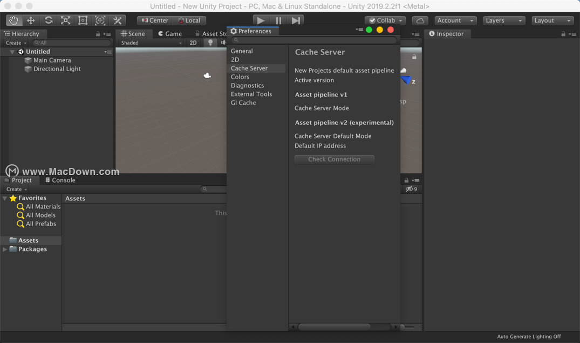Click the Preferences horizontal scrollbar
This screenshot has height=343, width=580.
[x=334, y=327]
